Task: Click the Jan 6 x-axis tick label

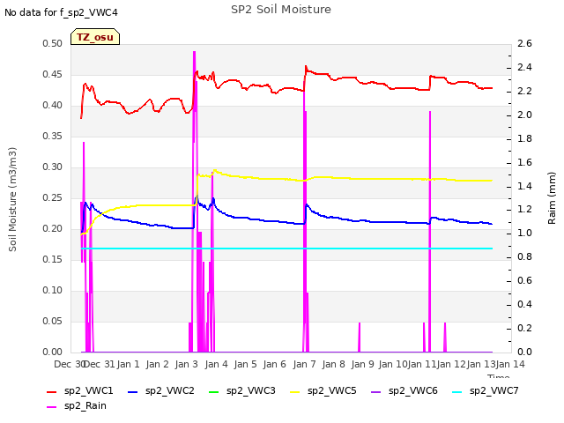Action: [x=275, y=364]
